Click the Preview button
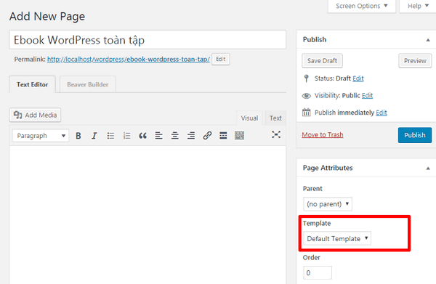Viewport: 436px width, 284px height. tap(415, 60)
